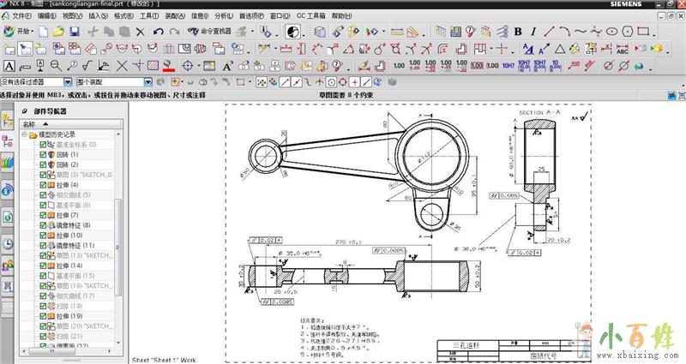This screenshot has width=686, height=364.
Task: Click the red underlined color swatch icon
Action: (169, 65)
